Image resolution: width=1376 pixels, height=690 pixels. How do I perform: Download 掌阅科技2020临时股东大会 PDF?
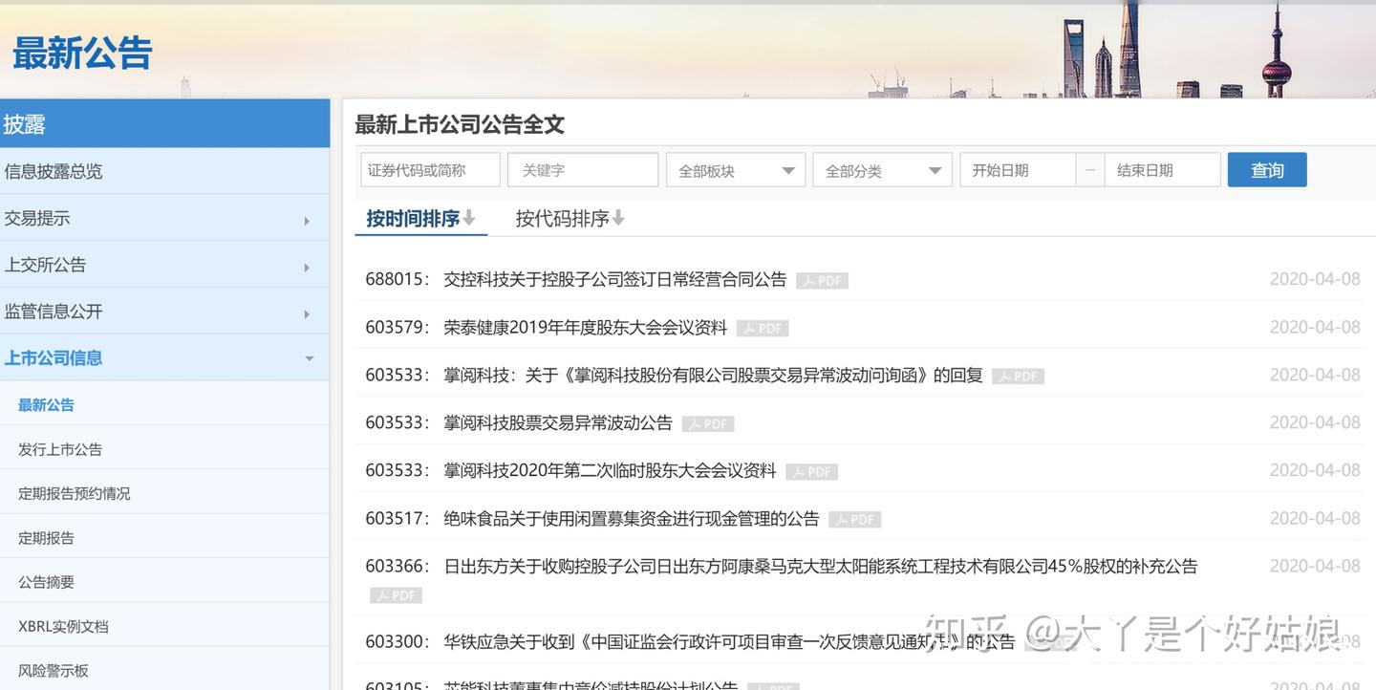810,470
